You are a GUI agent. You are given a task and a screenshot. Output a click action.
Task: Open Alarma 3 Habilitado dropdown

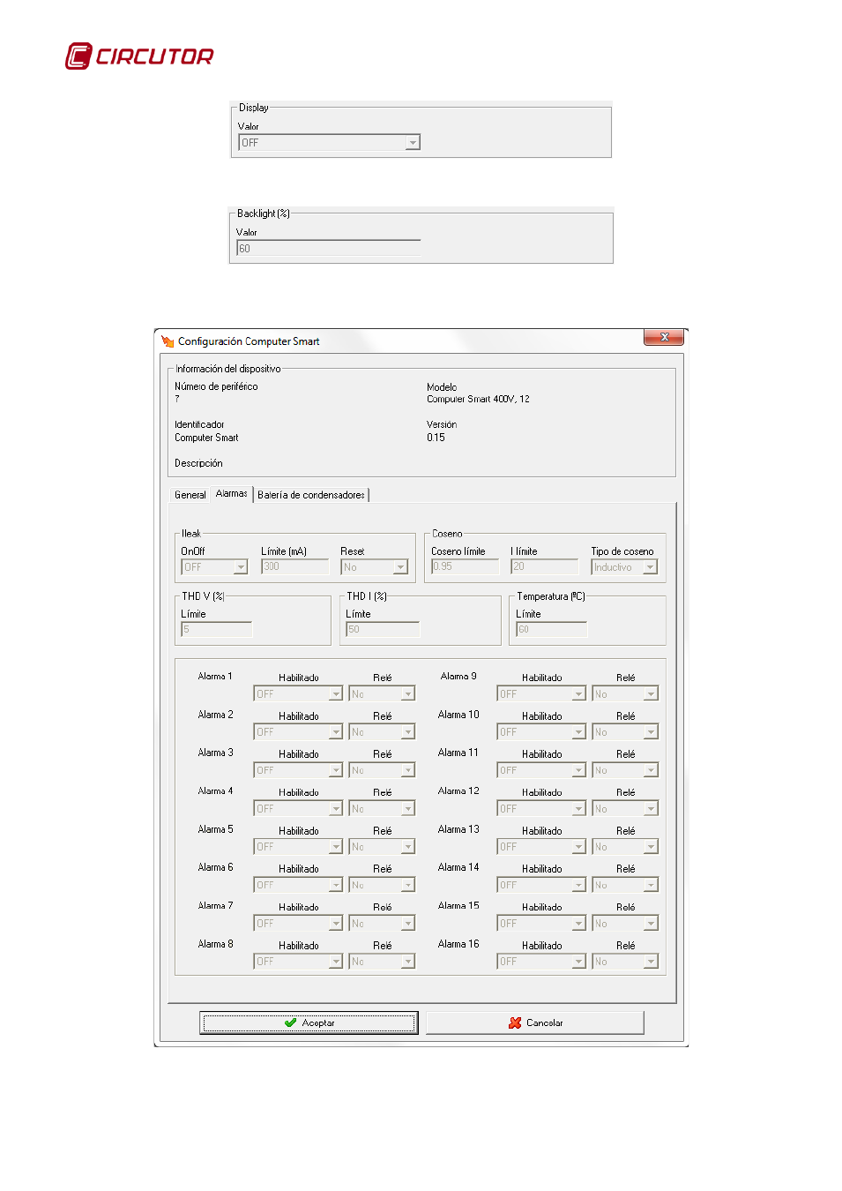[x=298, y=770]
